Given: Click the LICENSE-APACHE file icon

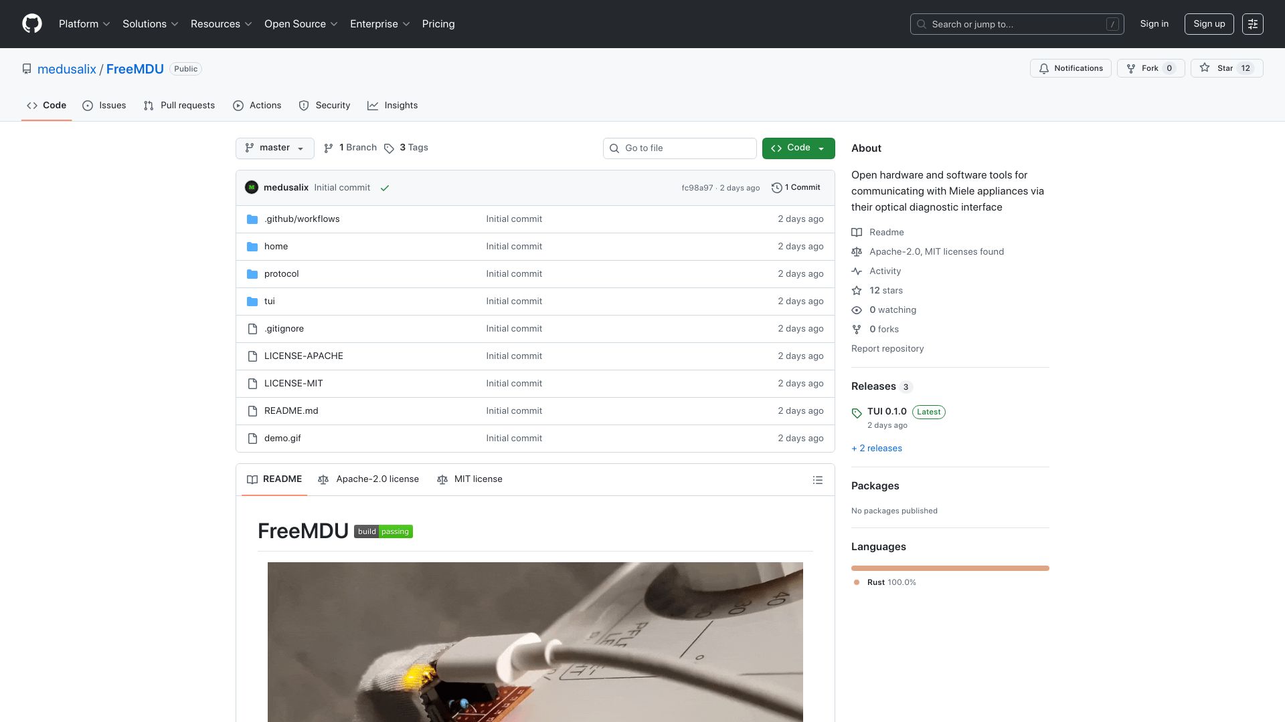Looking at the screenshot, I should [252, 356].
